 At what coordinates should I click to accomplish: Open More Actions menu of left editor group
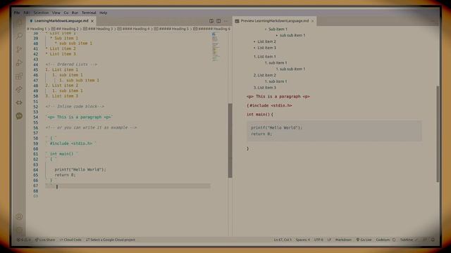[x=225, y=21]
